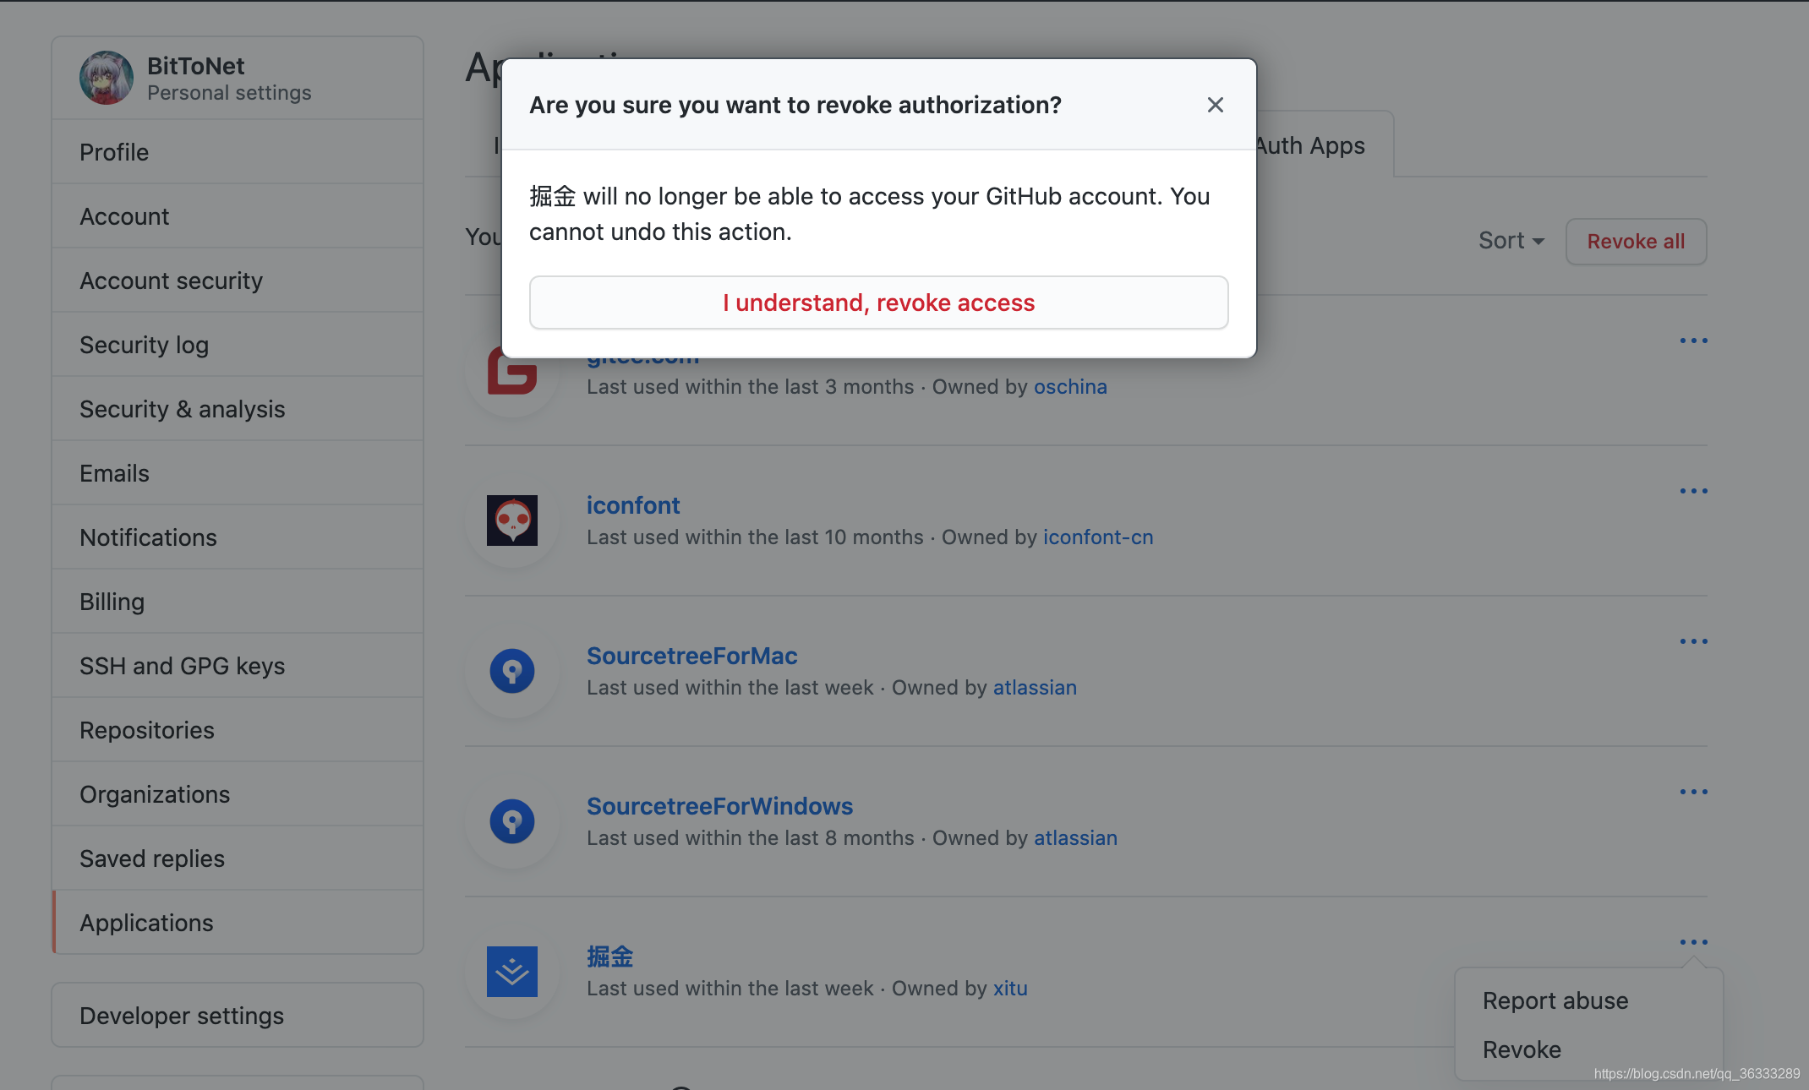Open the SourcetreeForWindows application link

tap(720, 806)
